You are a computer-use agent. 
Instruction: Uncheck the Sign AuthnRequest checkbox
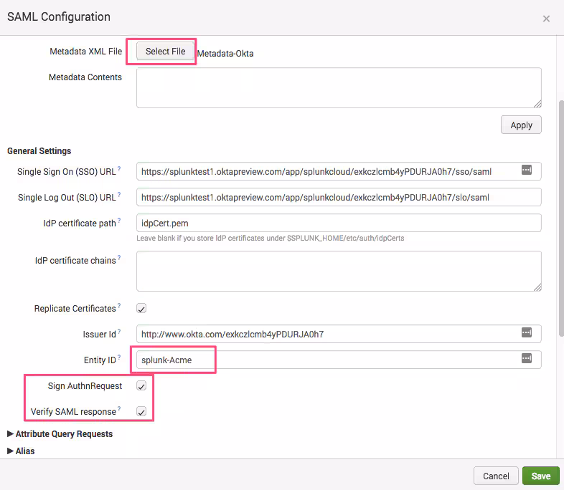tap(141, 386)
